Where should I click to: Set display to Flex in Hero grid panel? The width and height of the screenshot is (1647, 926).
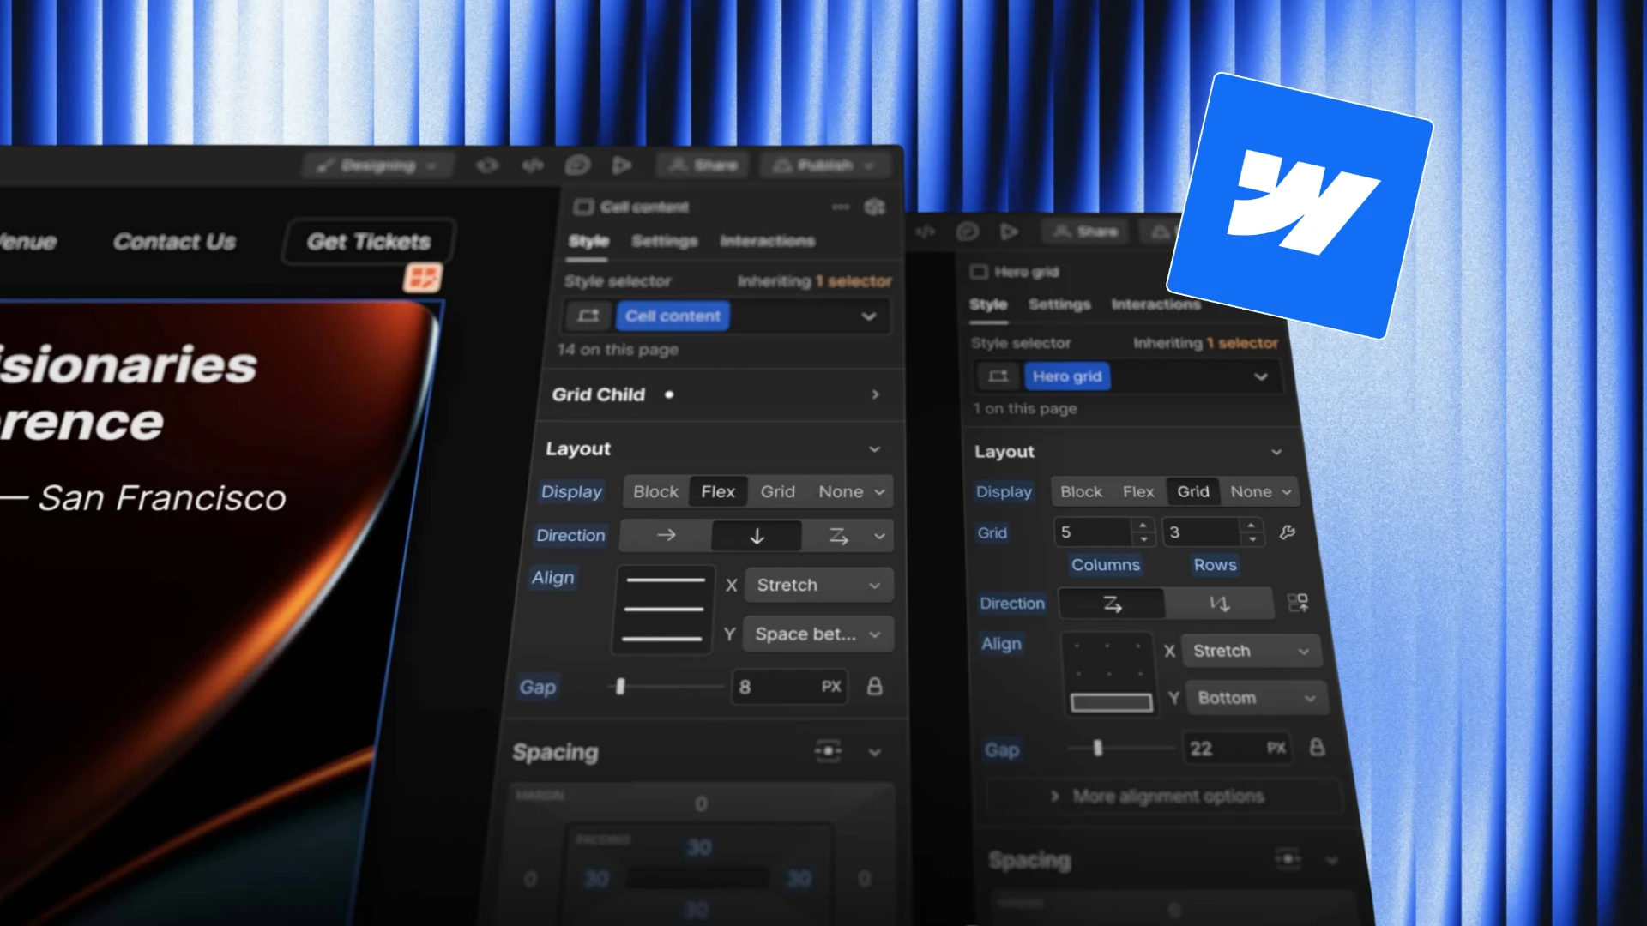tap(1138, 492)
